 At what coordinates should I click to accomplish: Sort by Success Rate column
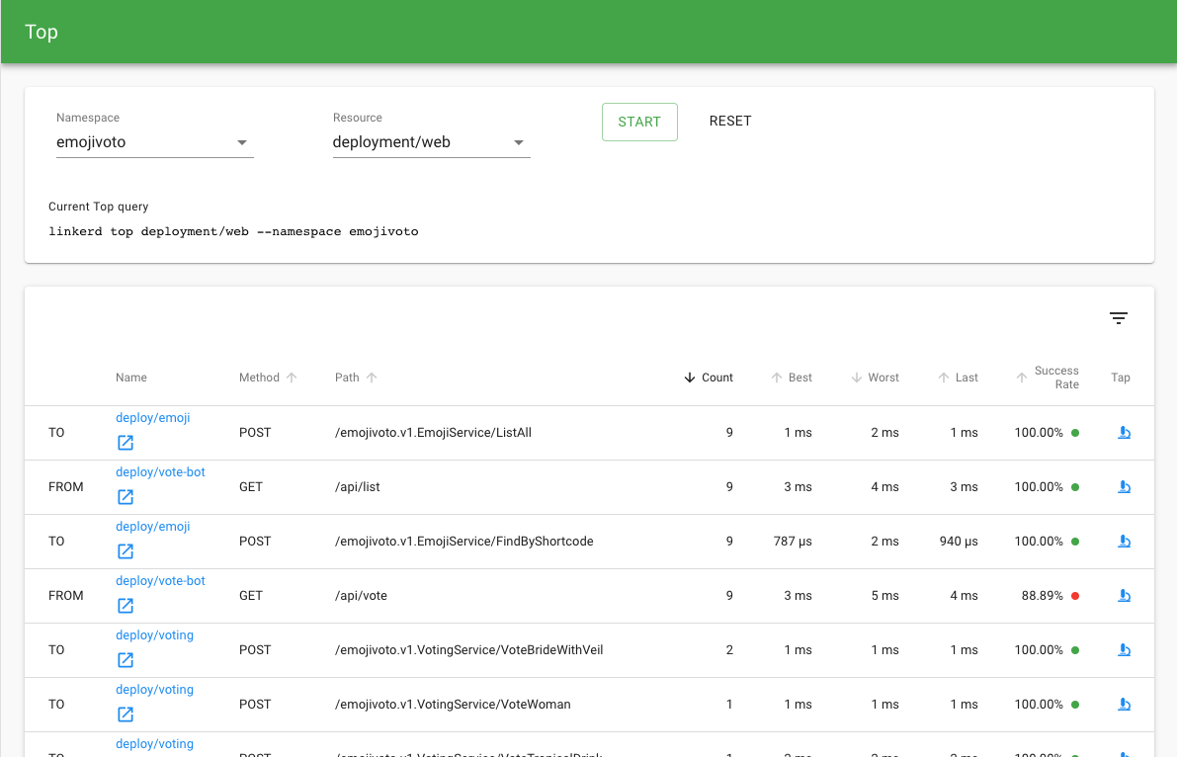[x=1055, y=378]
